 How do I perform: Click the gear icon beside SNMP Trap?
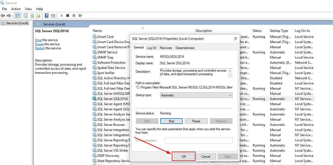tap(95, 57)
